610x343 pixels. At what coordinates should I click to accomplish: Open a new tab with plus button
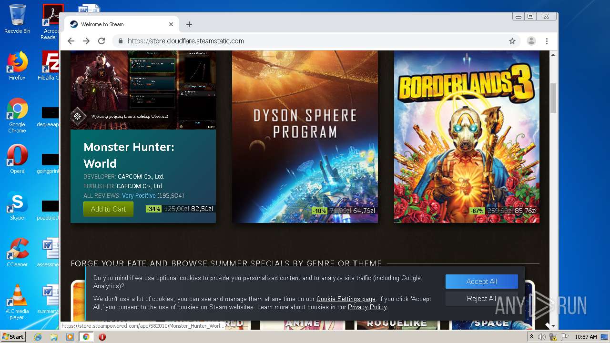click(x=189, y=24)
